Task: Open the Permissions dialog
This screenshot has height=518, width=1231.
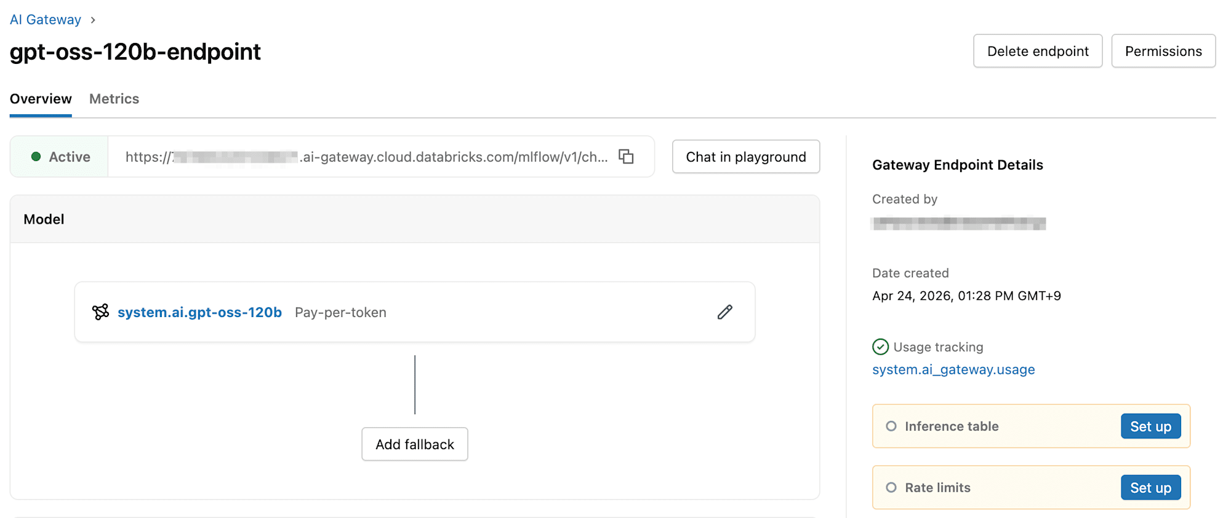Action: point(1163,51)
